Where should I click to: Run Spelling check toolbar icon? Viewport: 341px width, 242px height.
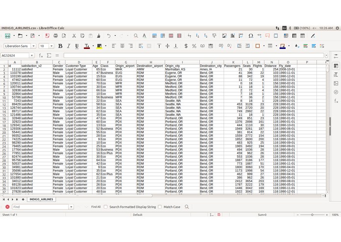[144, 36]
